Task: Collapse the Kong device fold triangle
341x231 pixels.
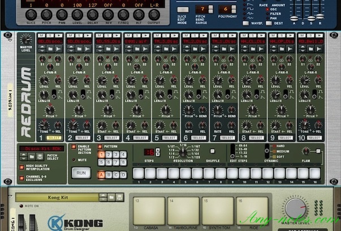Action: tap(10, 197)
